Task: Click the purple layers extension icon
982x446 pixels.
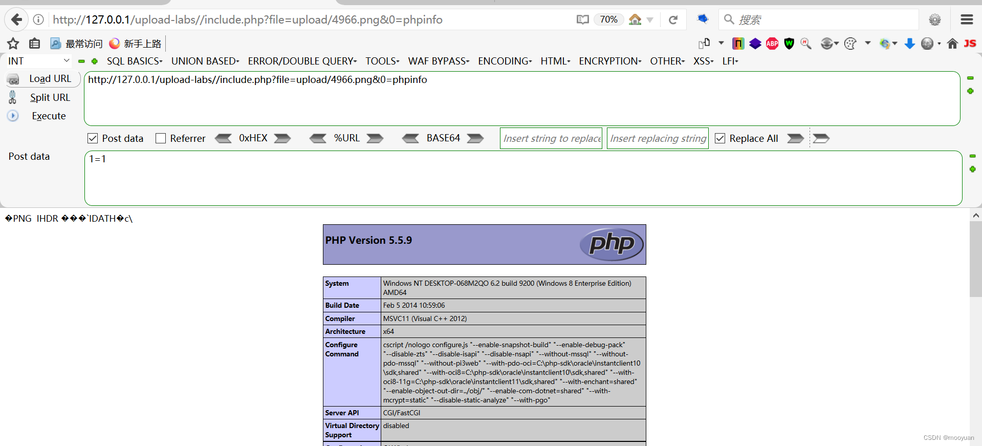Action: pyautogui.click(x=755, y=44)
